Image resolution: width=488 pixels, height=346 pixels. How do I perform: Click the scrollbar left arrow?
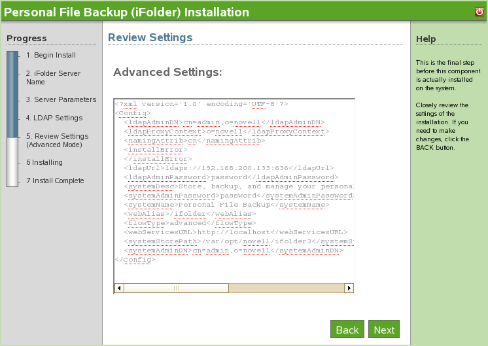click(119, 288)
